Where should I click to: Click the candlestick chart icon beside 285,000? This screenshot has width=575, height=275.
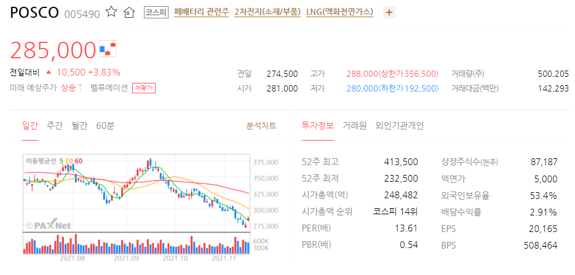[108, 49]
